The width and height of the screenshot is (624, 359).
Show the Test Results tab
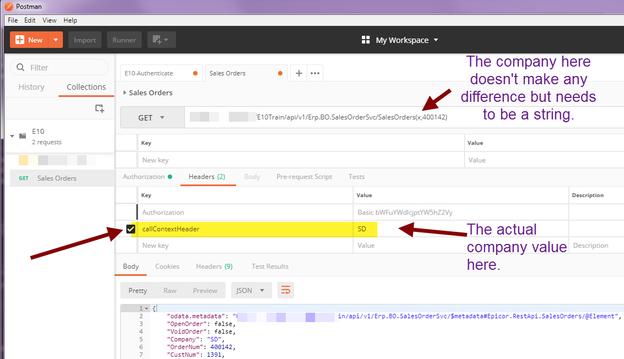(x=270, y=266)
